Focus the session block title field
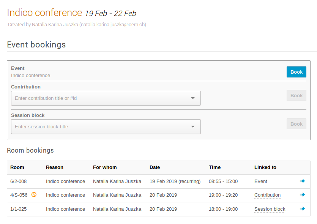317x224 pixels. 106,126
